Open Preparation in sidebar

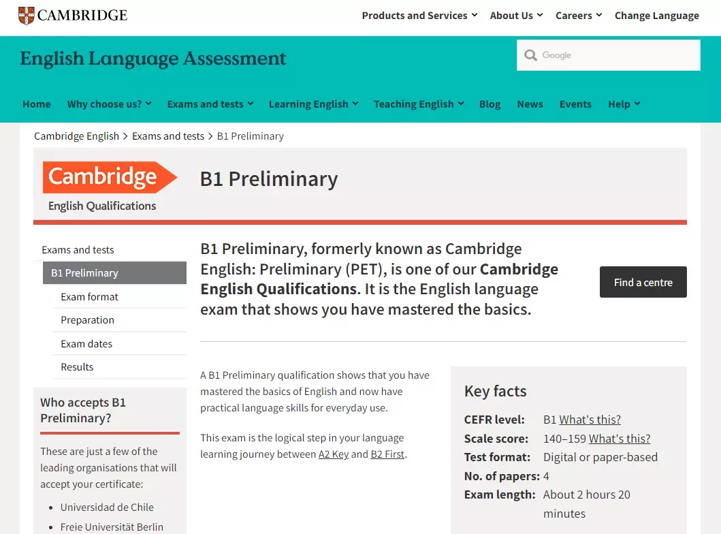pos(87,320)
